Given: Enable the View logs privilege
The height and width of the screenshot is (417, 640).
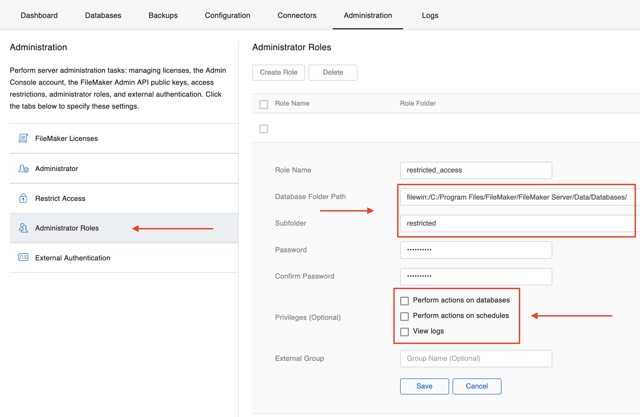Looking at the screenshot, I should [x=404, y=331].
